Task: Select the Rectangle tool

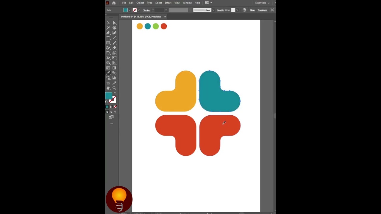Action: click(x=108, y=43)
